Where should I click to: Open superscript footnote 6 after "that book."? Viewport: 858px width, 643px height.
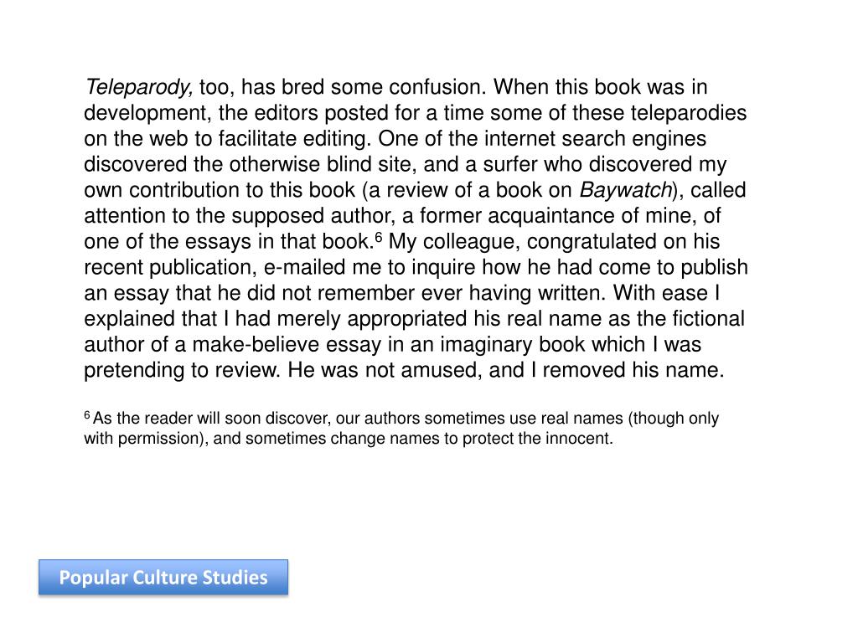tap(378, 237)
